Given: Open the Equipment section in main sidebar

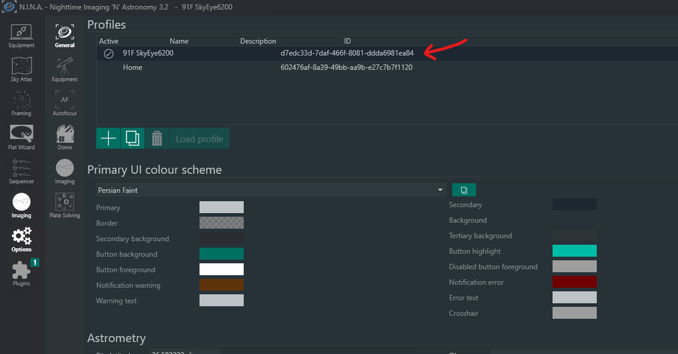Looking at the screenshot, I should click(x=21, y=36).
